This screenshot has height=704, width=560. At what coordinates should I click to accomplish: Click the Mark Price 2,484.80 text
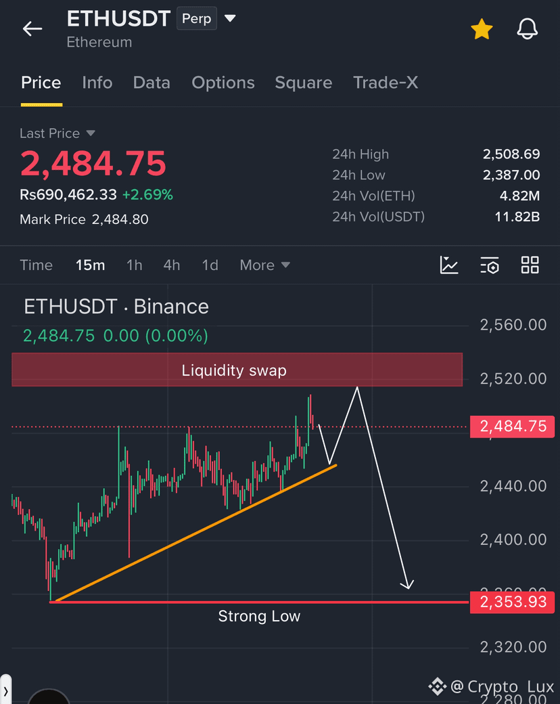click(84, 219)
